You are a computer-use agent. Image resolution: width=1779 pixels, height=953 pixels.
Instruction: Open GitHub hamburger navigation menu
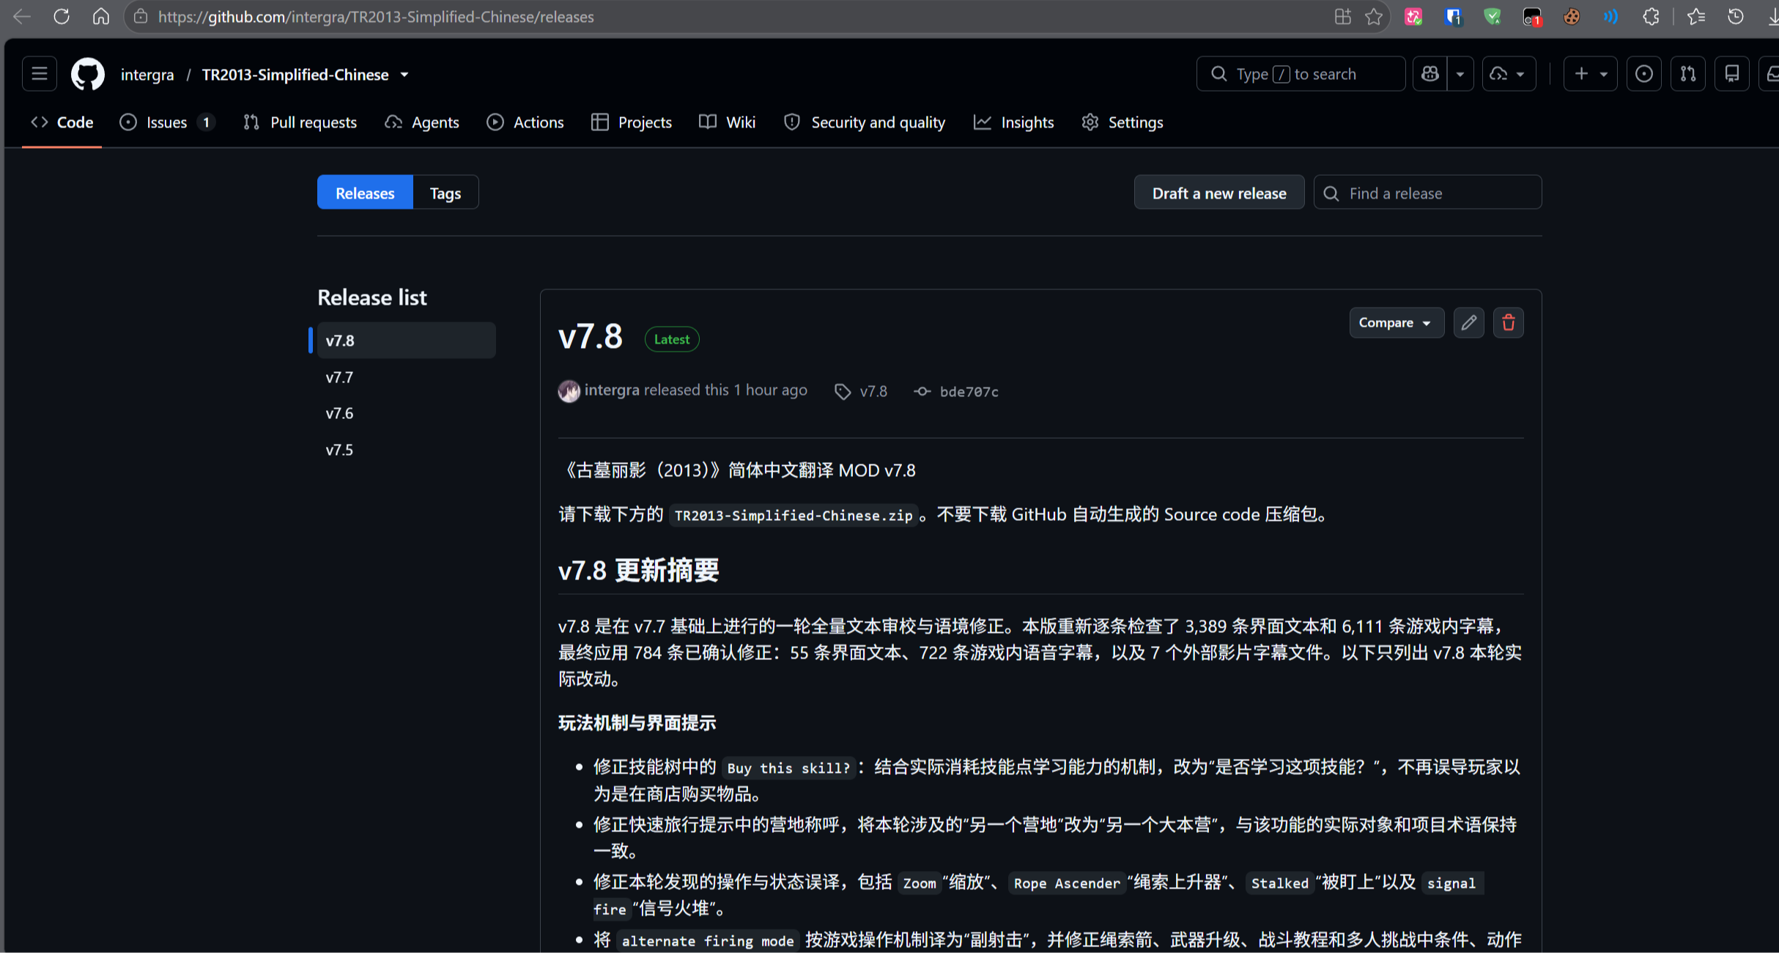point(40,74)
